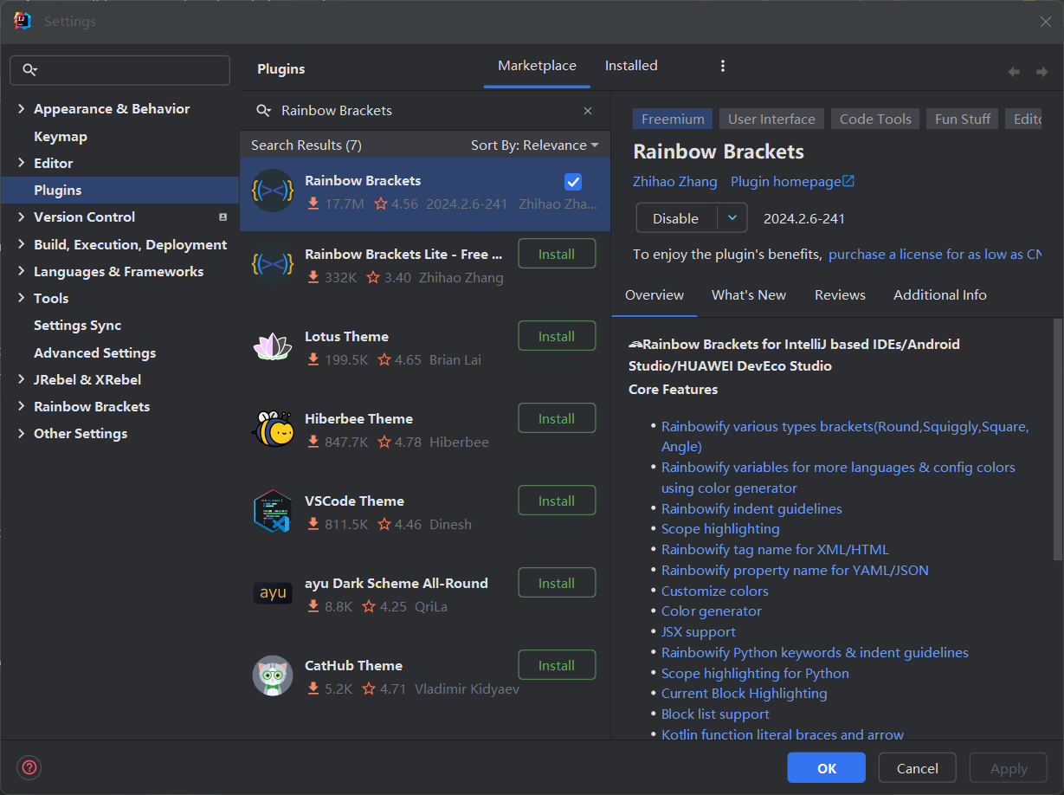Open the Disable button dropdown arrow
The width and height of the screenshot is (1064, 795).
[732, 218]
